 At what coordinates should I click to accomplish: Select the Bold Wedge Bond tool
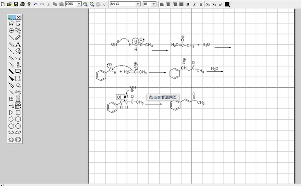tap(11, 78)
